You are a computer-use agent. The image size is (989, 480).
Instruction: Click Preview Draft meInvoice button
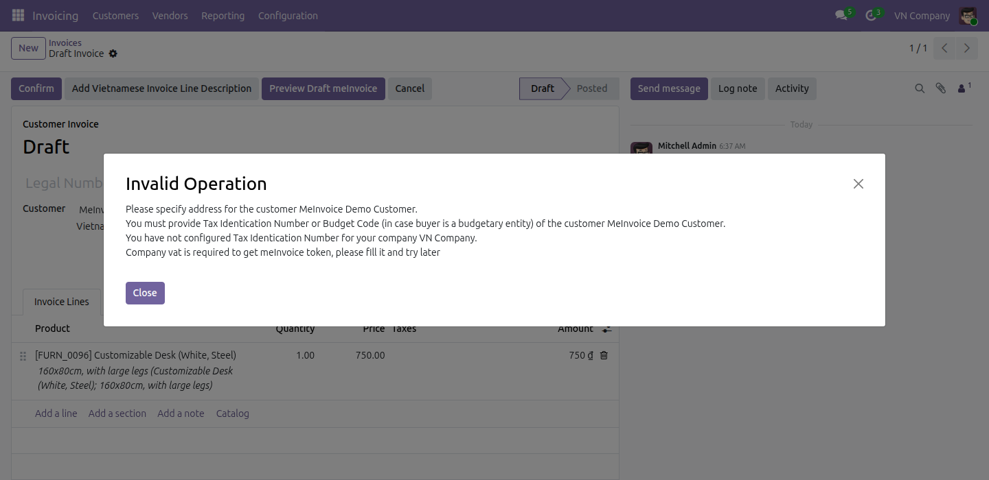pyautogui.click(x=323, y=88)
